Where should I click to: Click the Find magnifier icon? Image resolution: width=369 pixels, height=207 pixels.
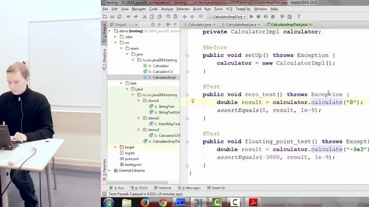(x=168, y=17)
